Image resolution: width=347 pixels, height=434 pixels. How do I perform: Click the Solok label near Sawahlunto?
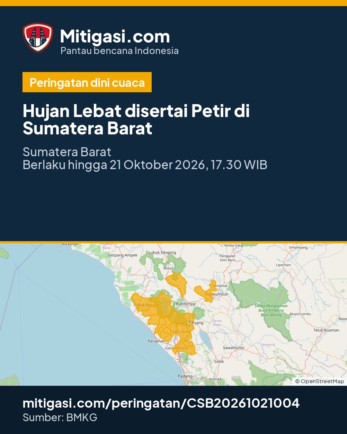[219, 362]
